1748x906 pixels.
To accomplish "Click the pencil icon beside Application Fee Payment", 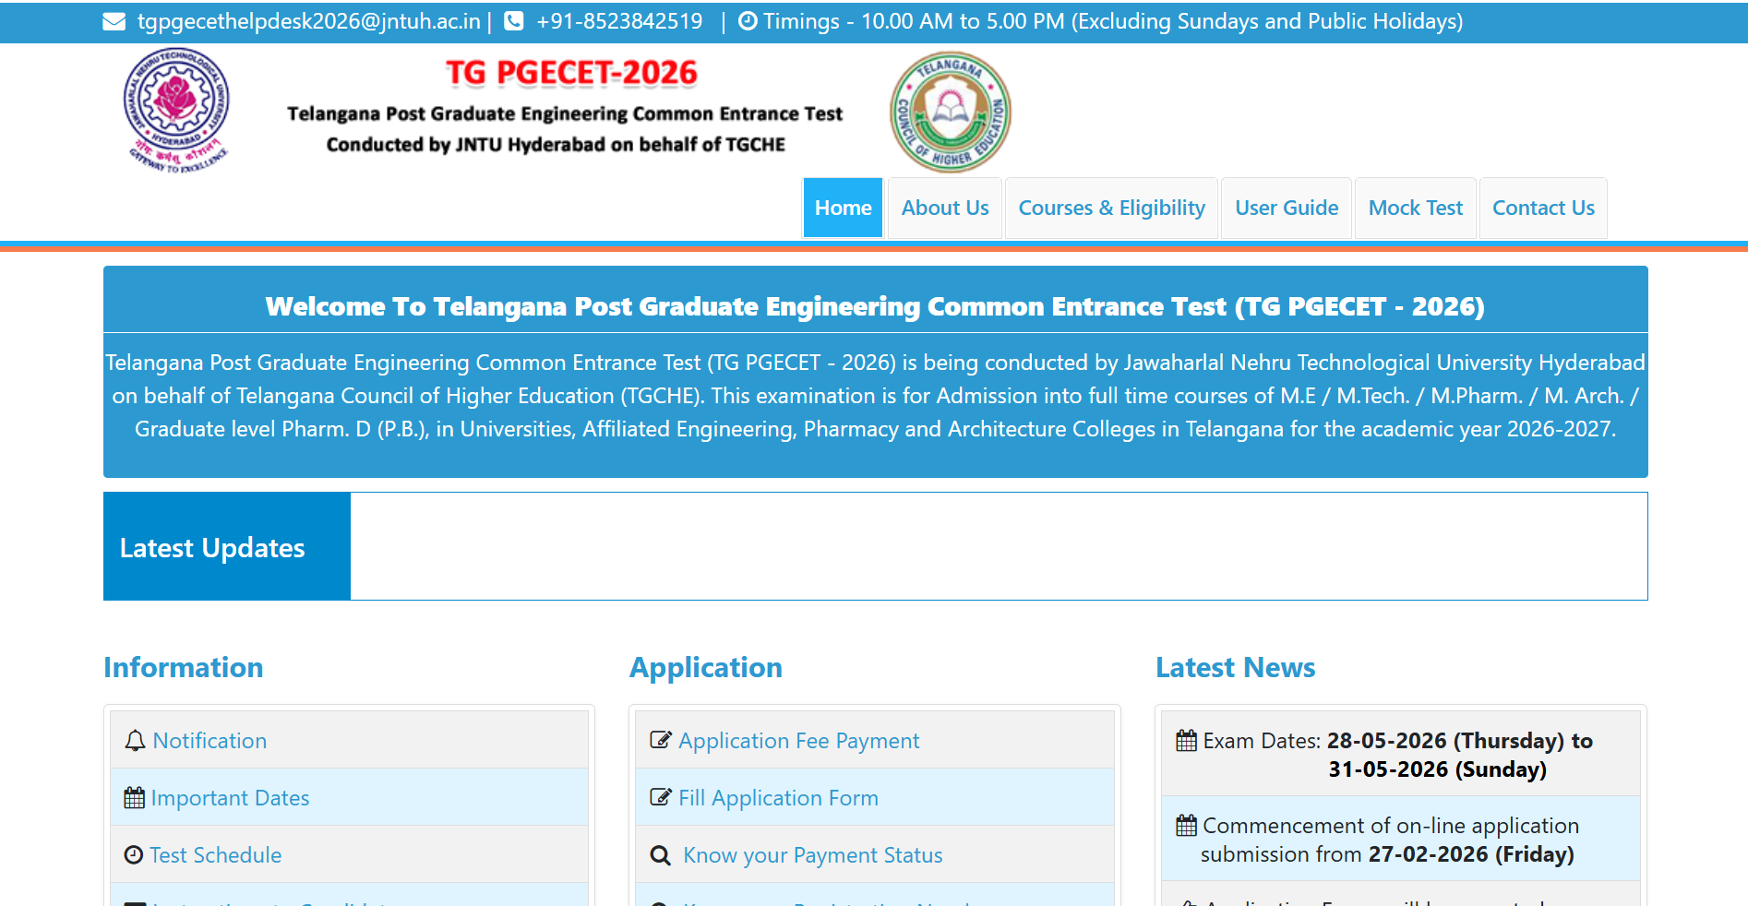I will coord(660,740).
